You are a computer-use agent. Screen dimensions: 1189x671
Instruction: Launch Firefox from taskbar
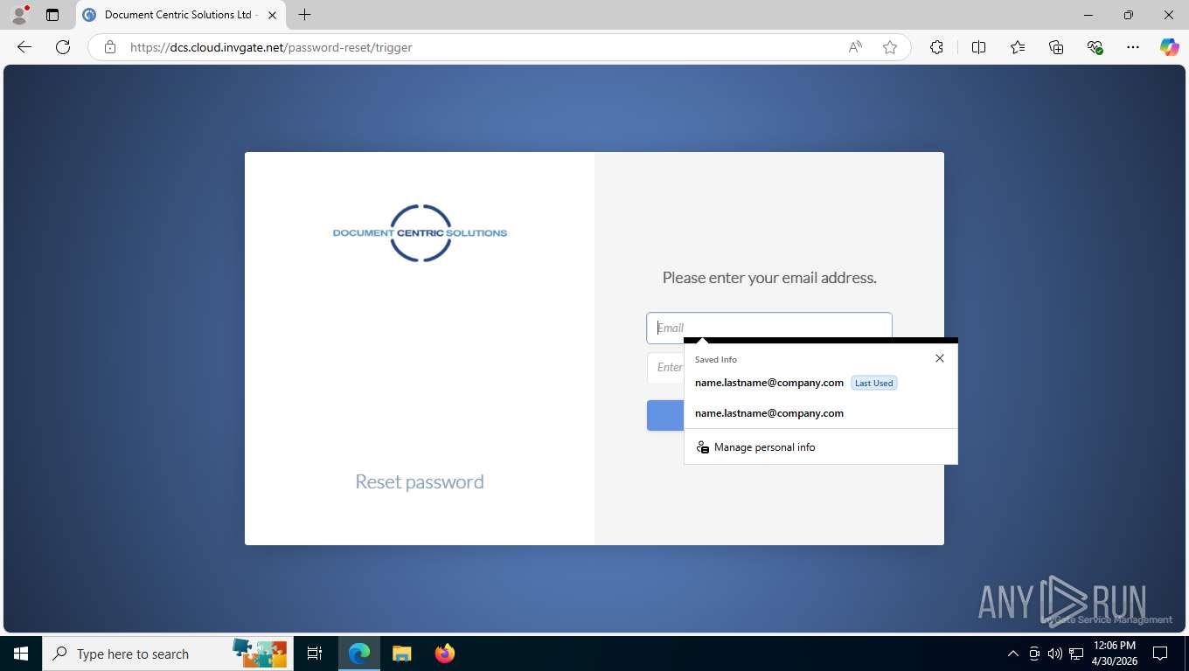click(444, 654)
